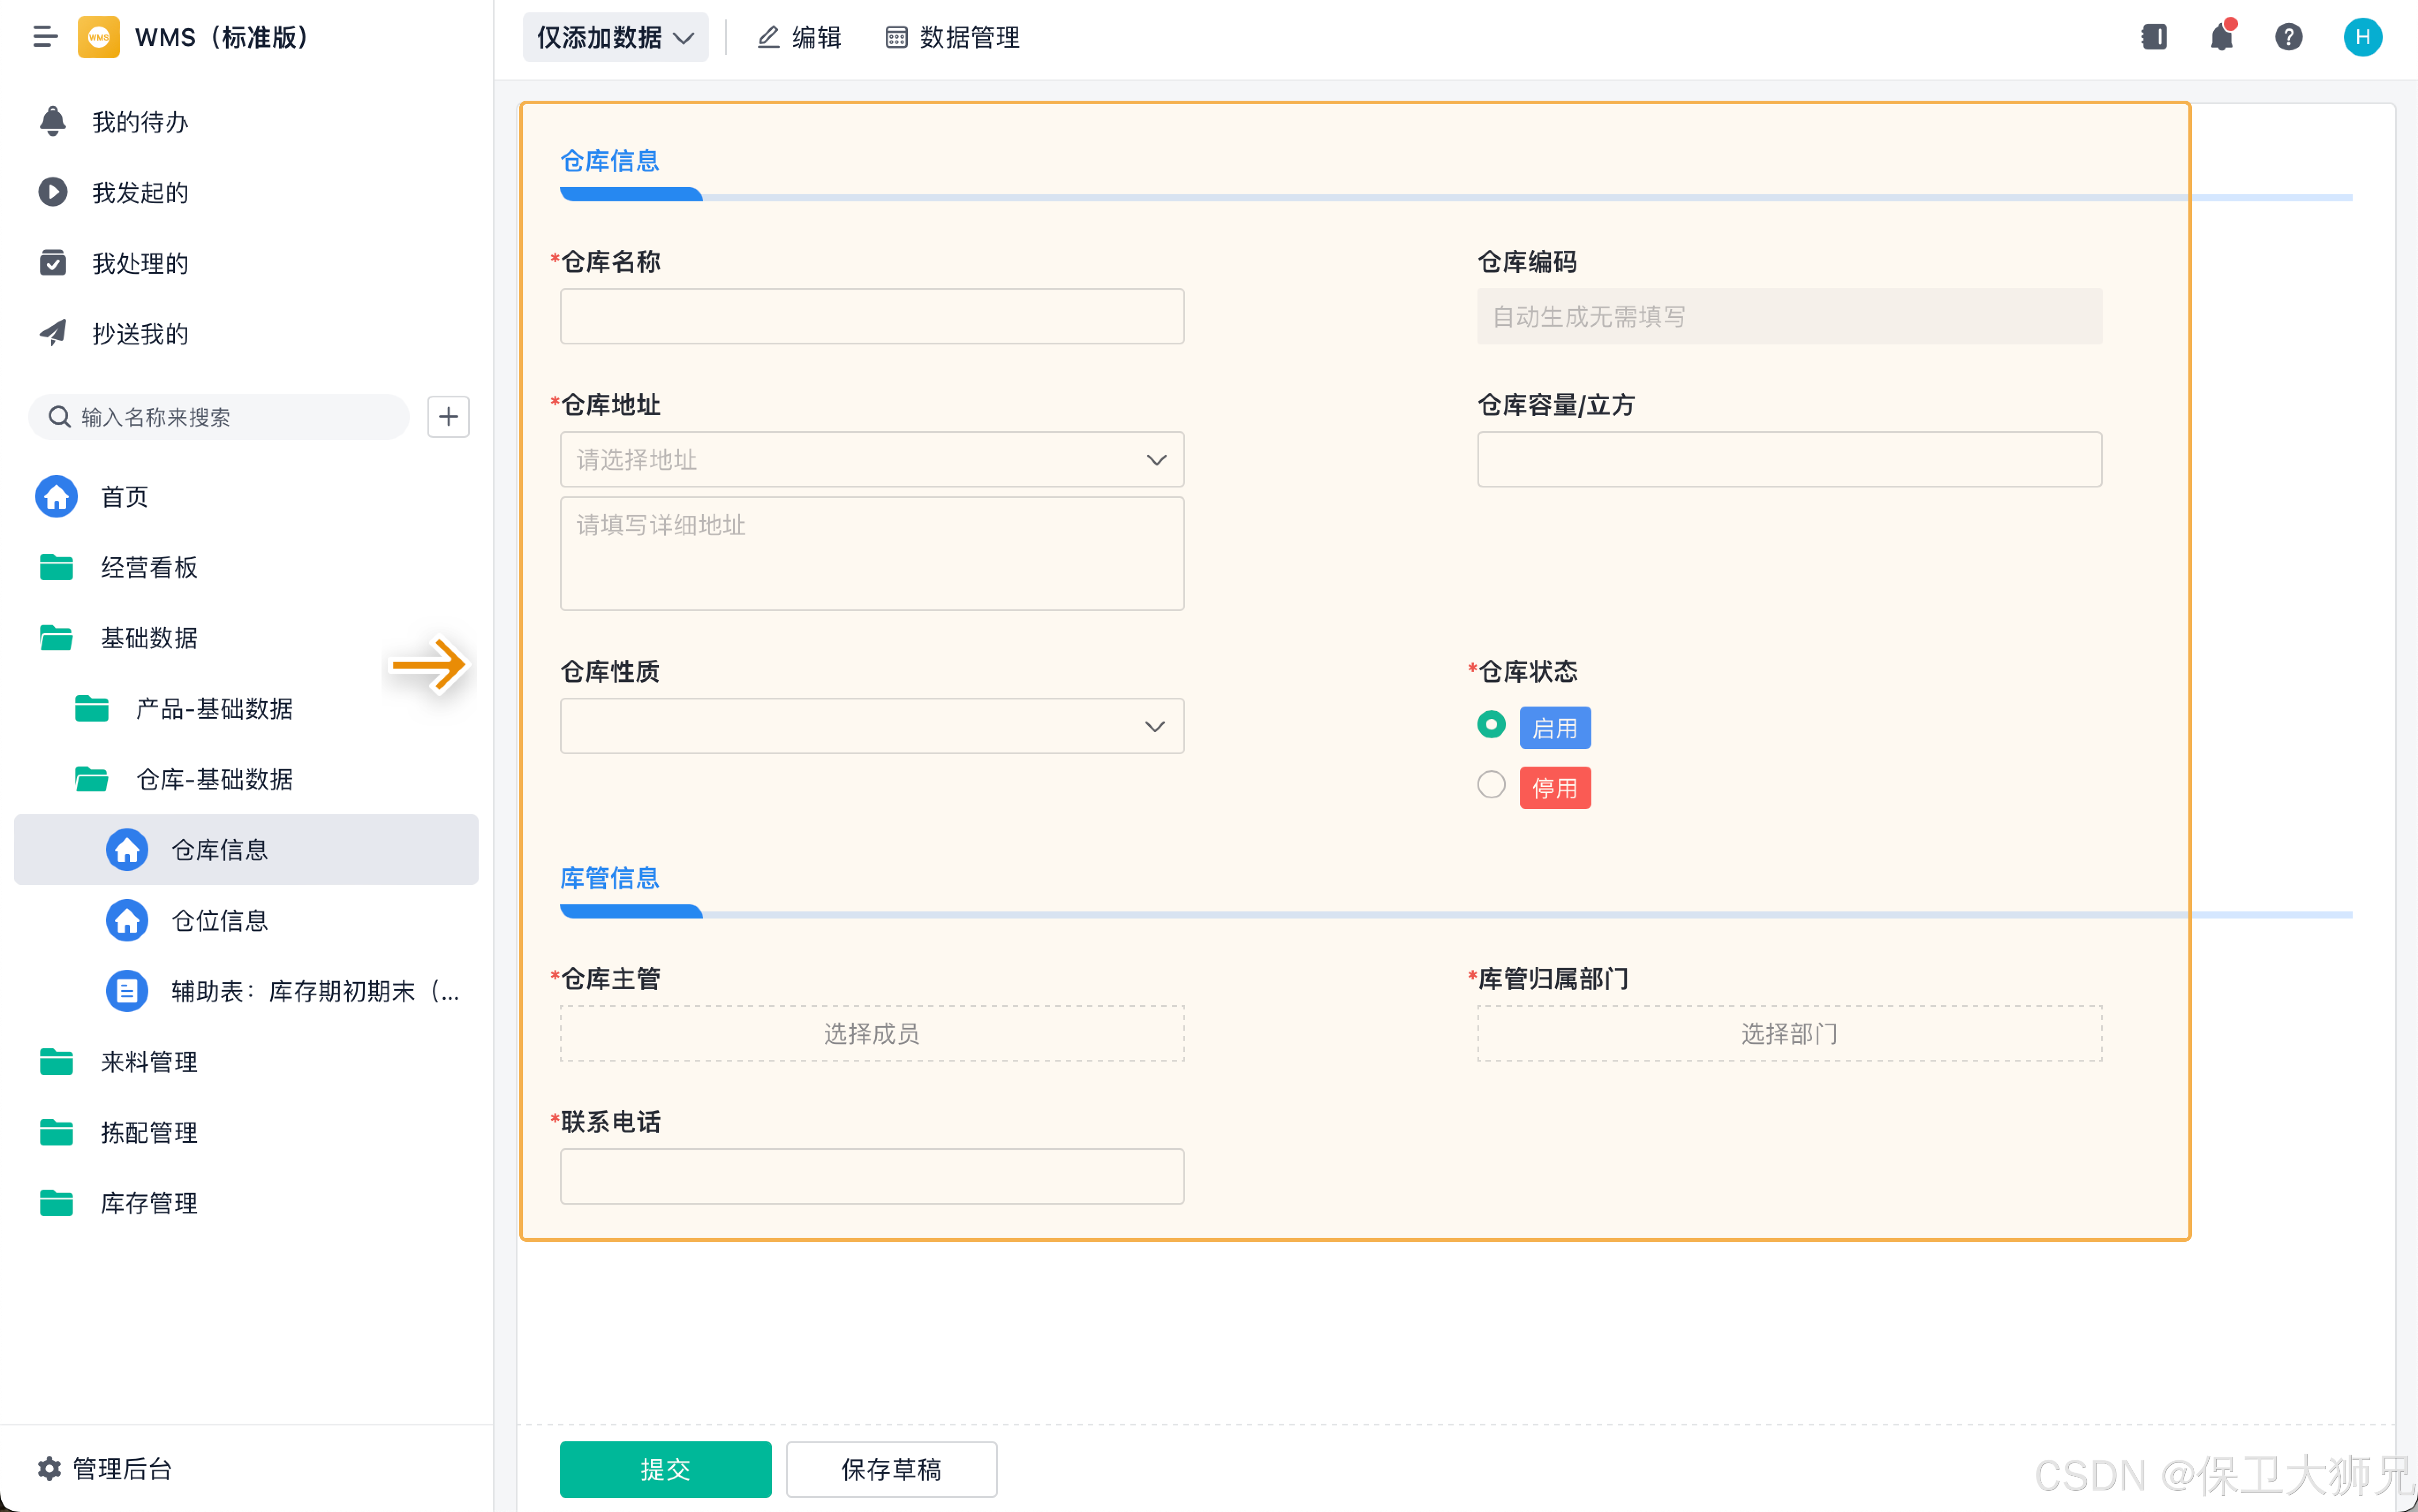2418x1512 pixels.
Task: Focus the 仓库名称 input field
Action: pos(872,316)
